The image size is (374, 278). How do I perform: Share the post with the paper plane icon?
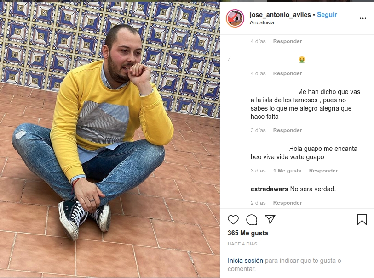pos(270,219)
